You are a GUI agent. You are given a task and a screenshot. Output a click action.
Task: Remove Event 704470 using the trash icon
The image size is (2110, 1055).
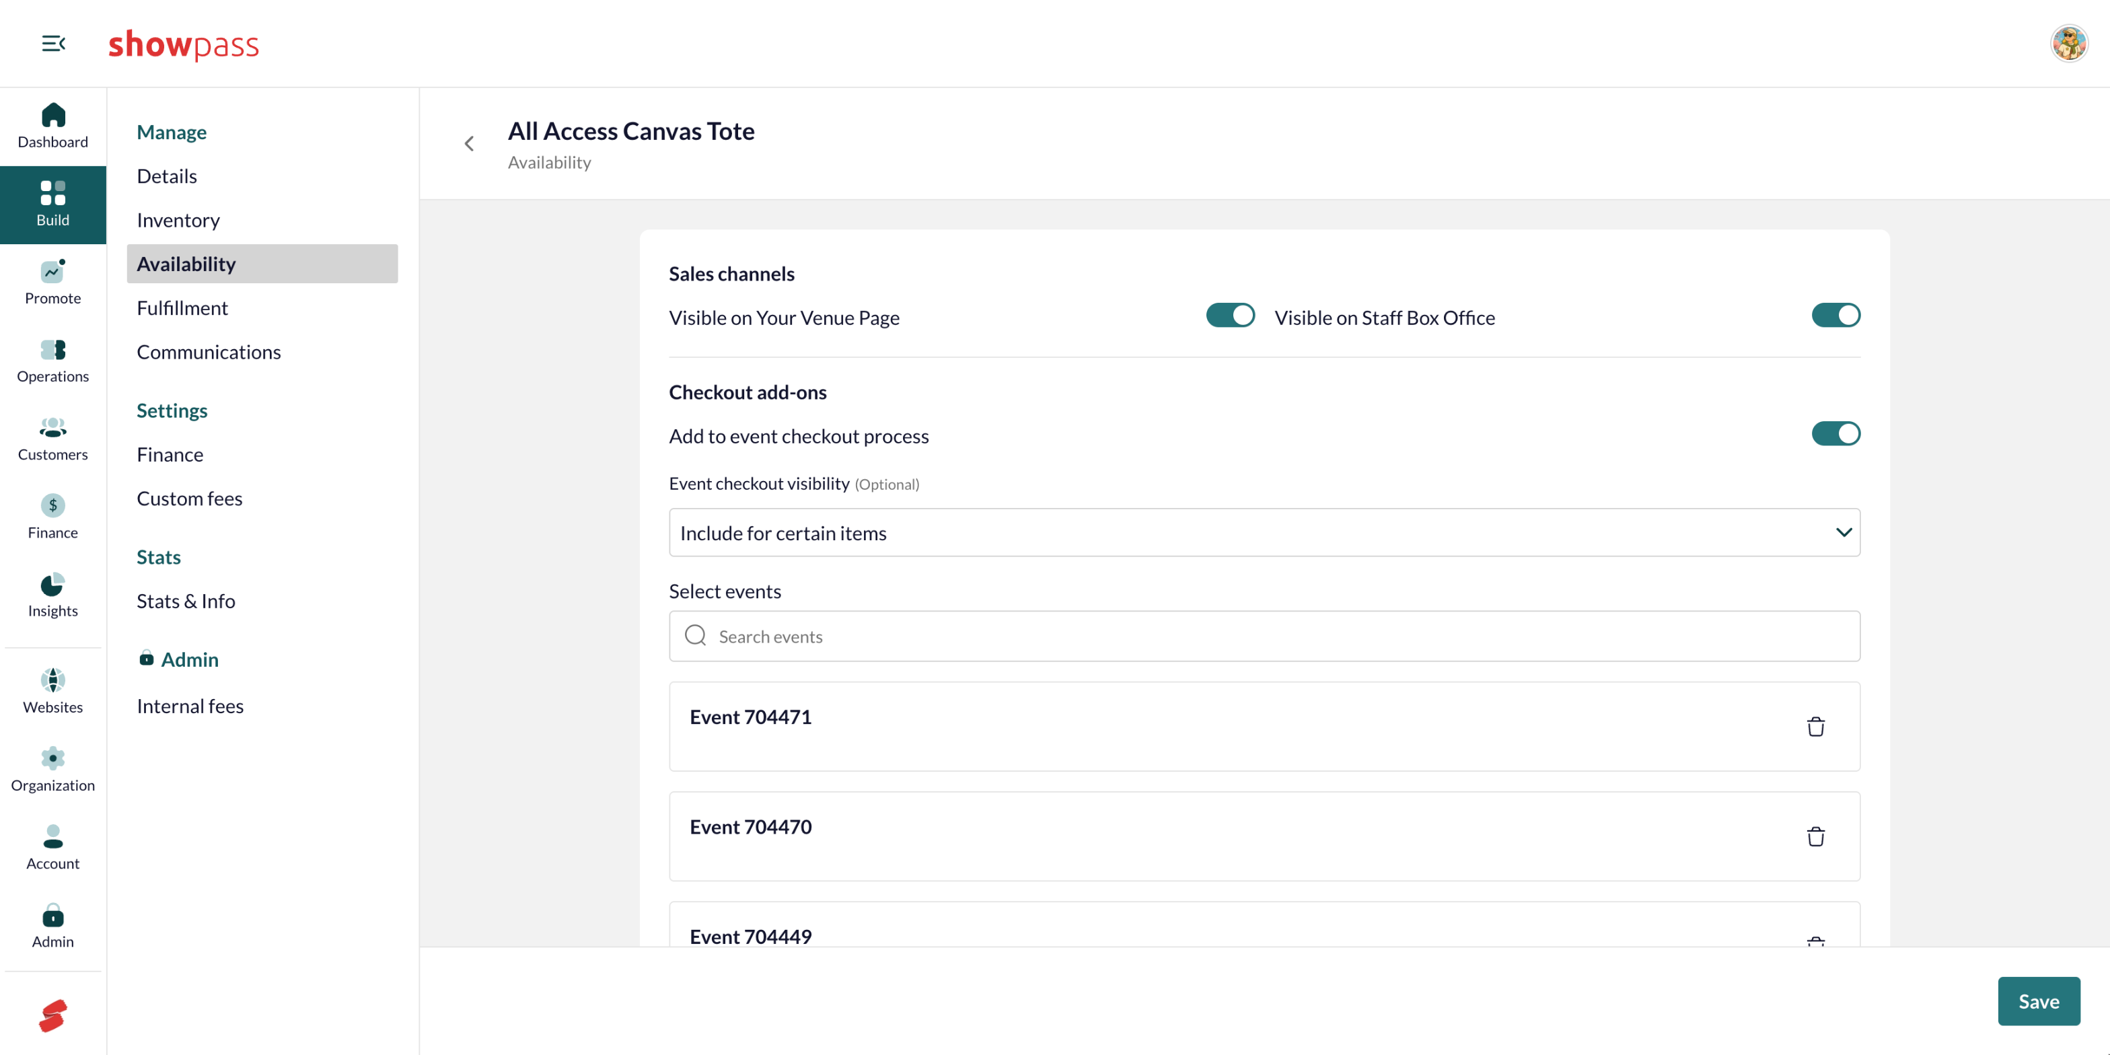tap(1815, 836)
